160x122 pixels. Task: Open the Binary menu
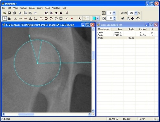point(40,8)
